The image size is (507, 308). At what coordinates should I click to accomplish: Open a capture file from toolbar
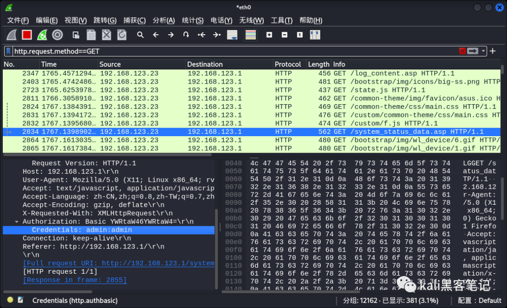coord(76,35)
